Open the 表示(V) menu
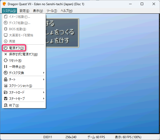The width and height of the screenshot is (160, 140). 38,11
